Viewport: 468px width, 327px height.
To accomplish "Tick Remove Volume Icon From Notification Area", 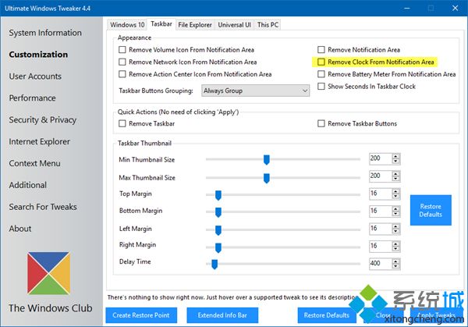I will click(x=122, y=50).
